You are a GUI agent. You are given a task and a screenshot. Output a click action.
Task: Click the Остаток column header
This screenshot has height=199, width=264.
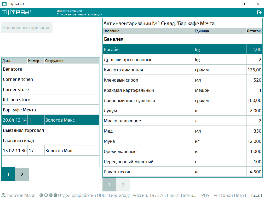pos(254,31)
